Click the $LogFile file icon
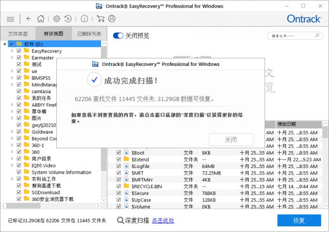The height and width of the screenshot is (232, 329). (x=126, y=166)
